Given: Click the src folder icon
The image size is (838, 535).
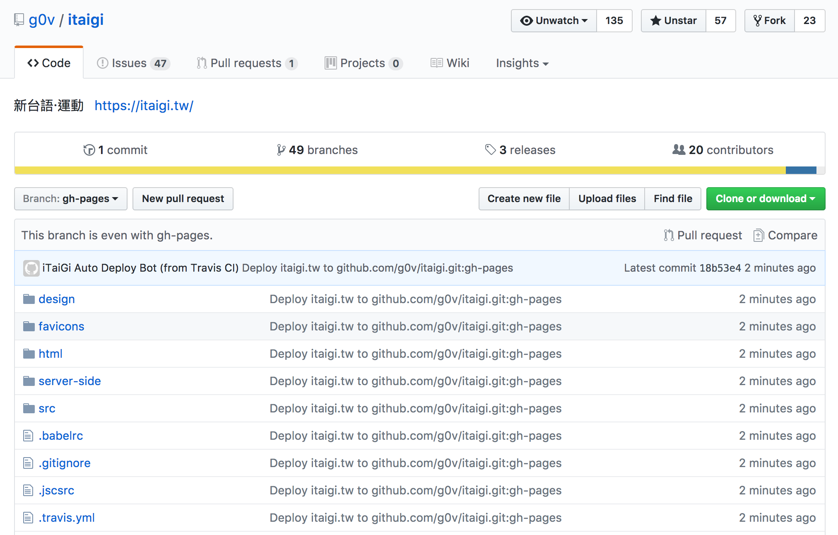Looking at the screenshot, I should 29,408.
